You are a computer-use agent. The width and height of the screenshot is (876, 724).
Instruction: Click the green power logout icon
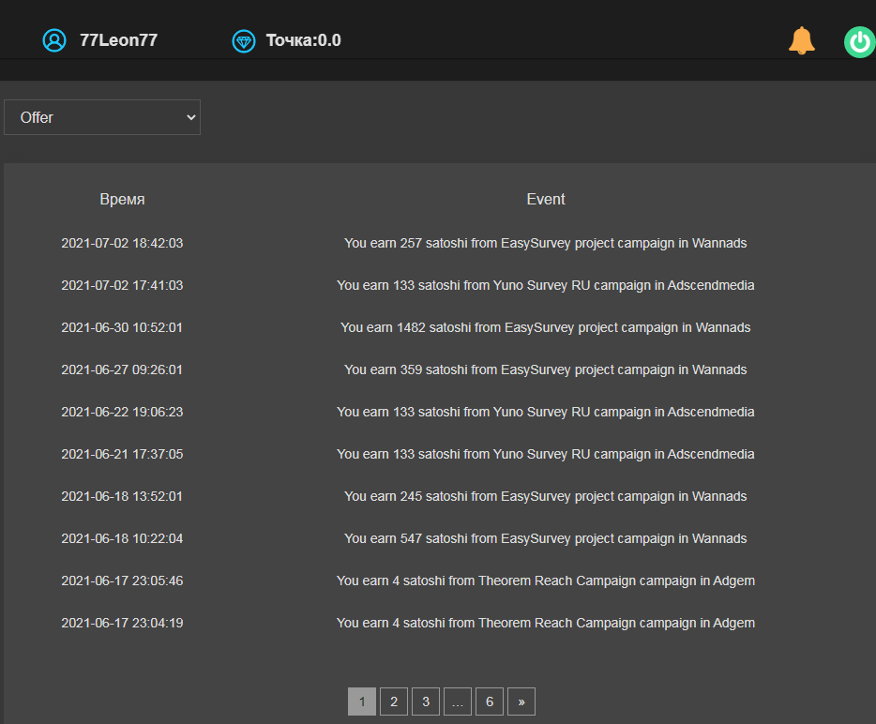tap(860, 42)
